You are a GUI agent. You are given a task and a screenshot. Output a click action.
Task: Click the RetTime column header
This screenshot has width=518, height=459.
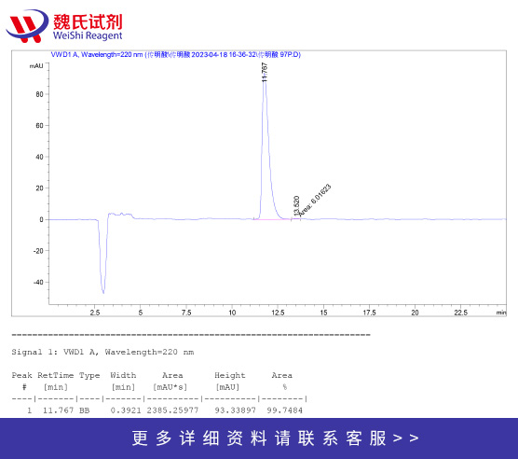56,375
